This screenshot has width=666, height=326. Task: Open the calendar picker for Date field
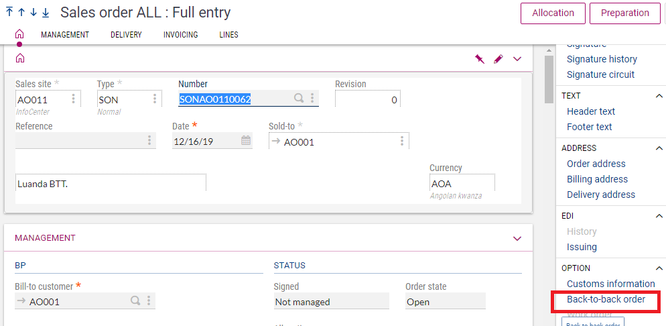click(245, 141)
